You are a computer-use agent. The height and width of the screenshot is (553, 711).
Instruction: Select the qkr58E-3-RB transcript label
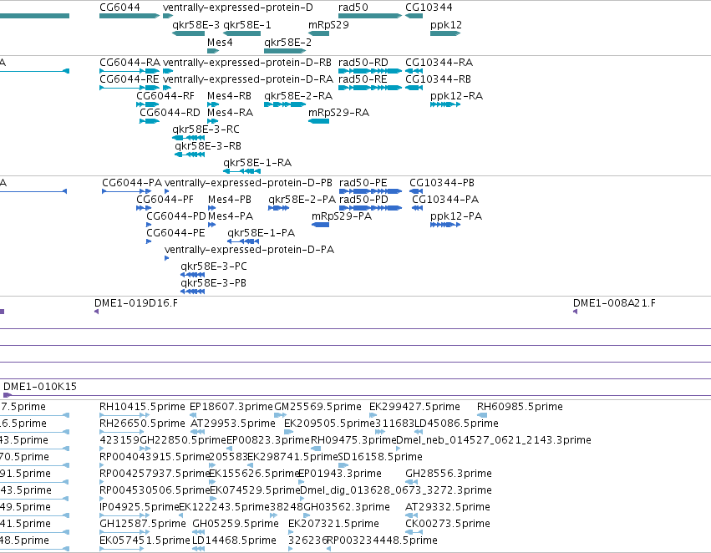(x=208, y=146)
